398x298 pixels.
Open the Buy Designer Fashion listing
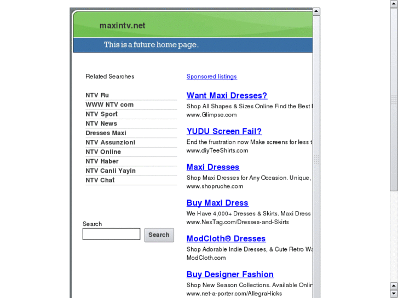230,274
